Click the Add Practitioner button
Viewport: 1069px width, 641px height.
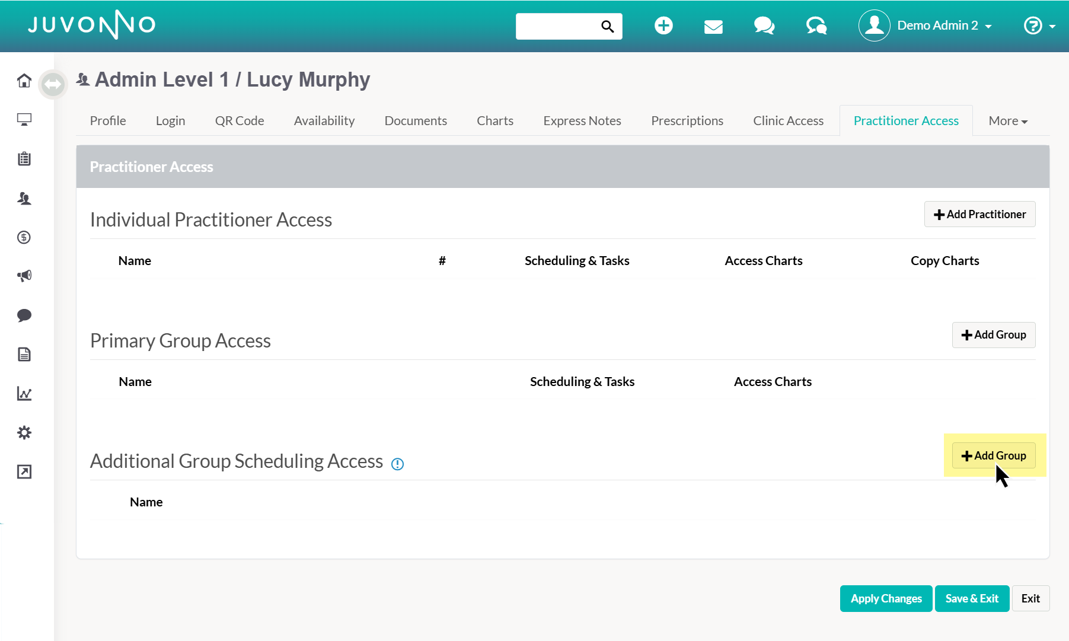(979, 214)
